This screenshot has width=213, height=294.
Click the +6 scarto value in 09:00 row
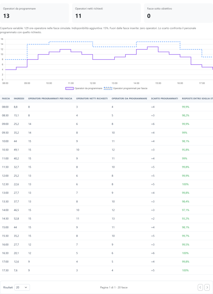pyautogui.click(x=153, y=124)
